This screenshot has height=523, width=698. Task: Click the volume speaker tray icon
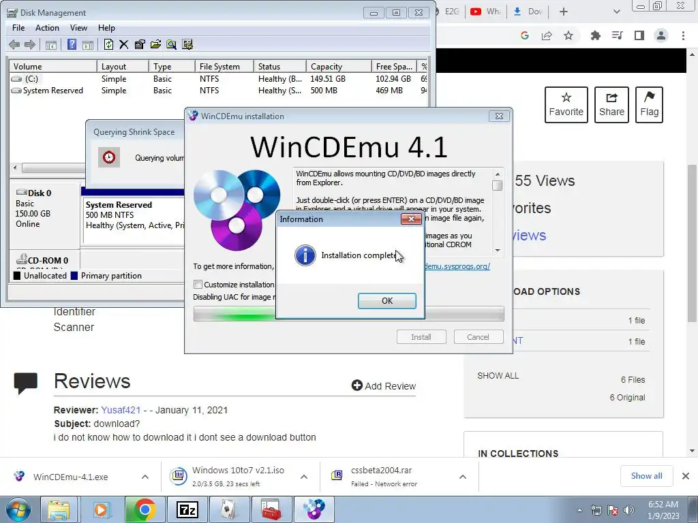pos(629,510)
